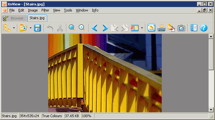This screenshot has height=120, width=215.
Task: Open the View menu
Action: click(56, 10)
